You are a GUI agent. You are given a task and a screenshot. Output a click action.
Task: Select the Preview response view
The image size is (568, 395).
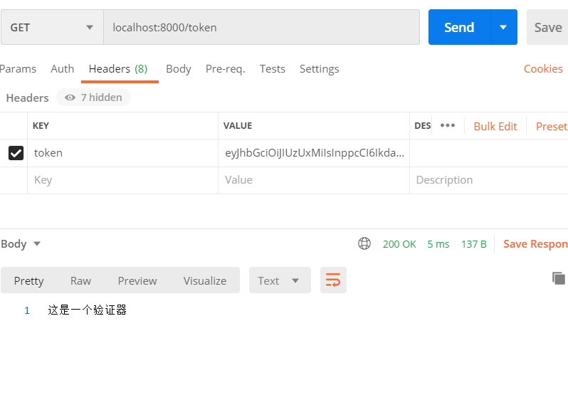pyautogui.click(x=137, y=280)
